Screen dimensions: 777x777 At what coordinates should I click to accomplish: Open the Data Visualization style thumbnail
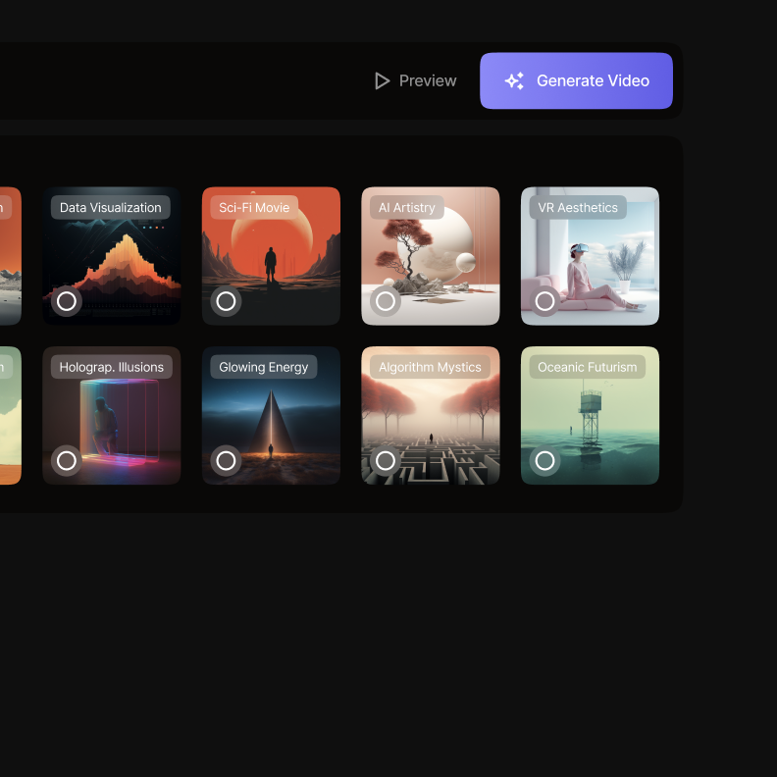(x=112, y=256)
